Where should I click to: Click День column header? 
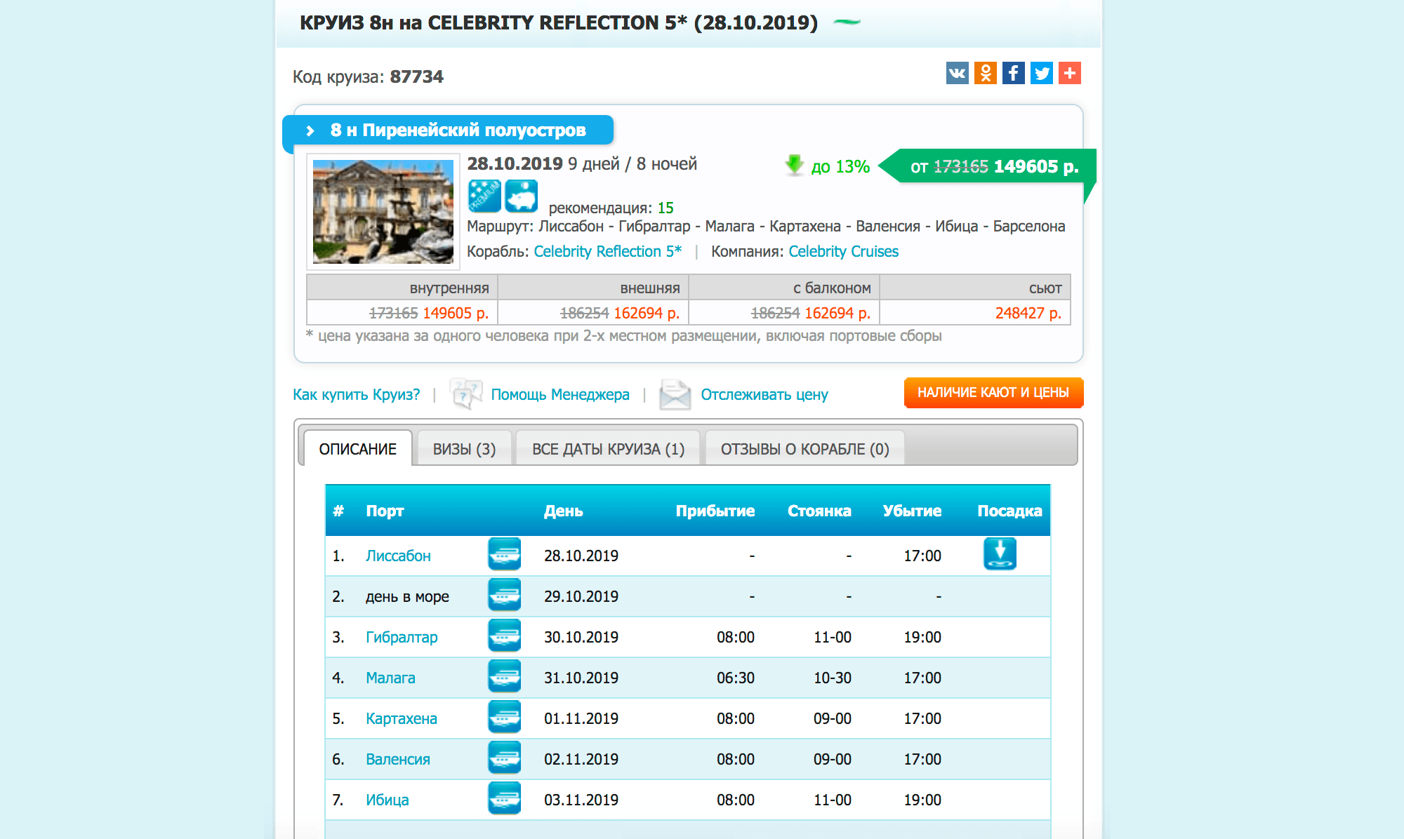pos(564,511)
